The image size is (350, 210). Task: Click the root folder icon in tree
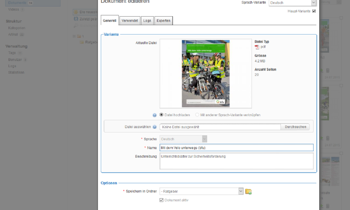click(78, 36)
